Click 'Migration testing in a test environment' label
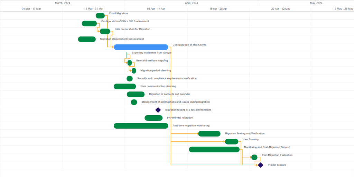 click(188, 110)
